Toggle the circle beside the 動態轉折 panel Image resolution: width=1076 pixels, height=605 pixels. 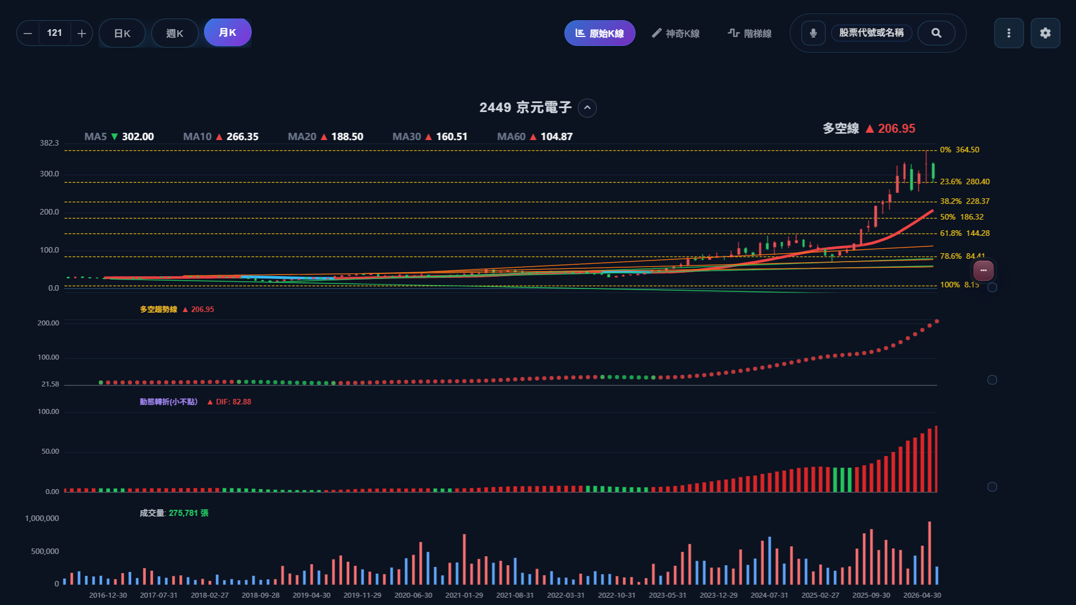coord(992,487)
